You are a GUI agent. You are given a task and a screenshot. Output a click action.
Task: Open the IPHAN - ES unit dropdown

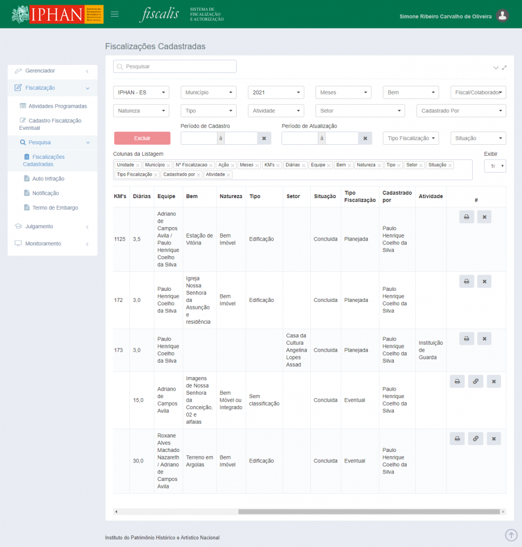click(x=141, y=93)
